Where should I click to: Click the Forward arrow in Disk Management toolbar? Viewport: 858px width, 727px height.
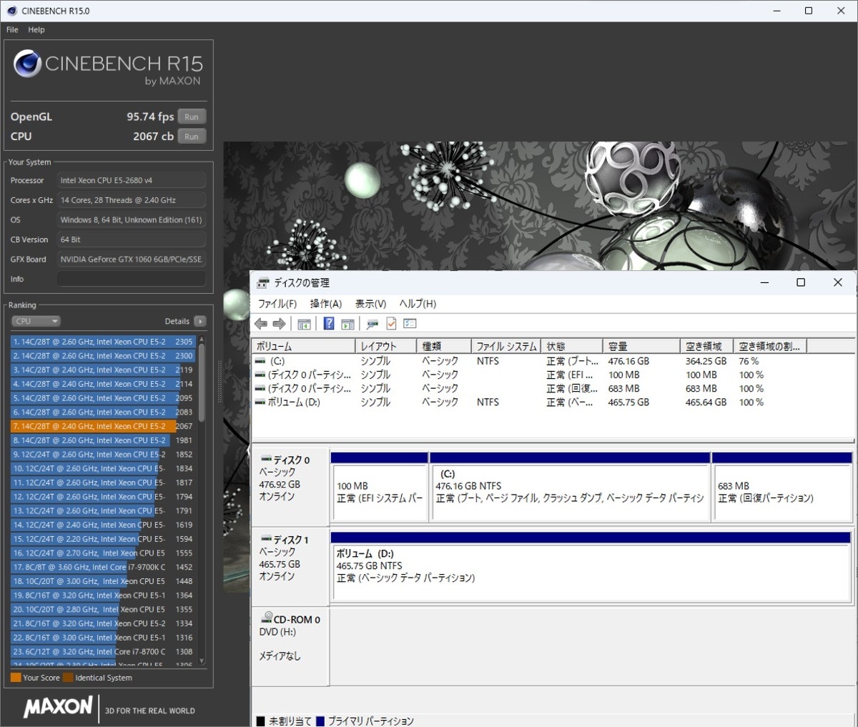[x=279, y=324]
